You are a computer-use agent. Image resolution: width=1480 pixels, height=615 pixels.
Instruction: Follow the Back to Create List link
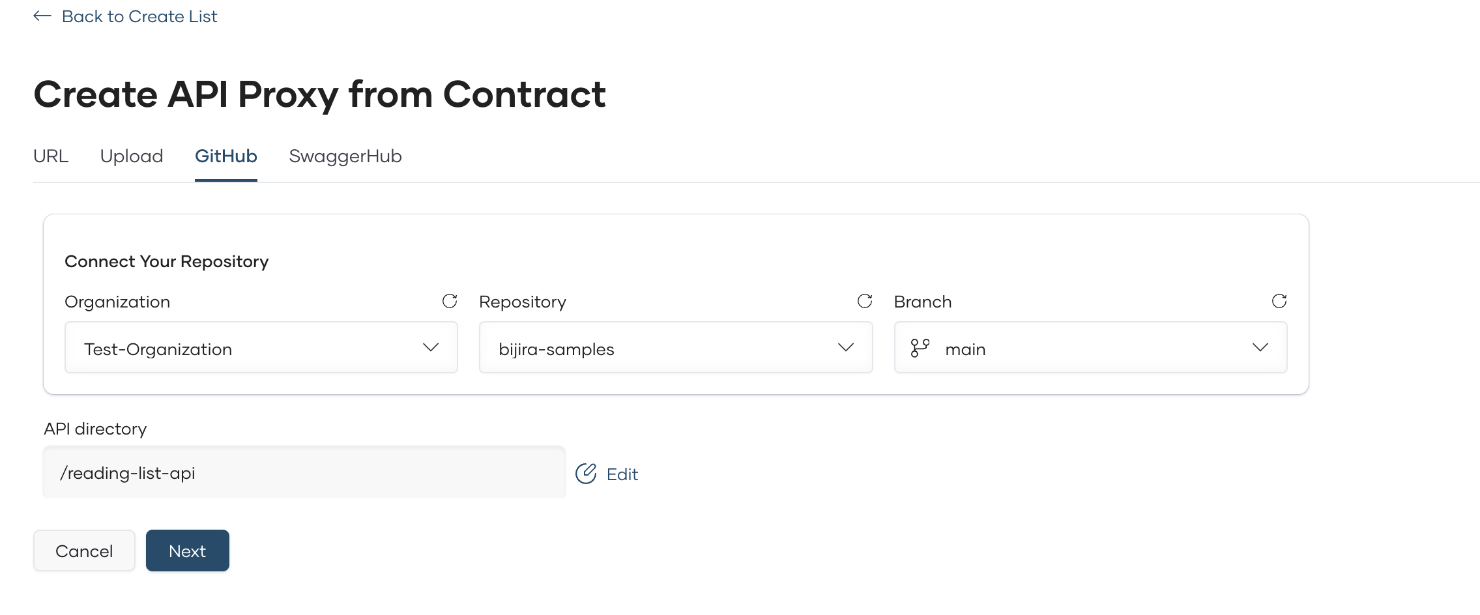pos(139,16)
